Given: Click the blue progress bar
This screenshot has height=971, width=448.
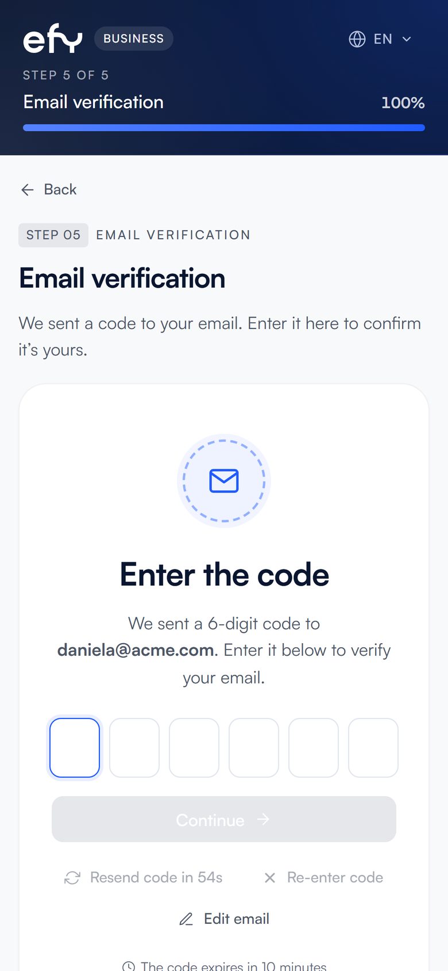Looking at the screenshot, I should [224, 128].
